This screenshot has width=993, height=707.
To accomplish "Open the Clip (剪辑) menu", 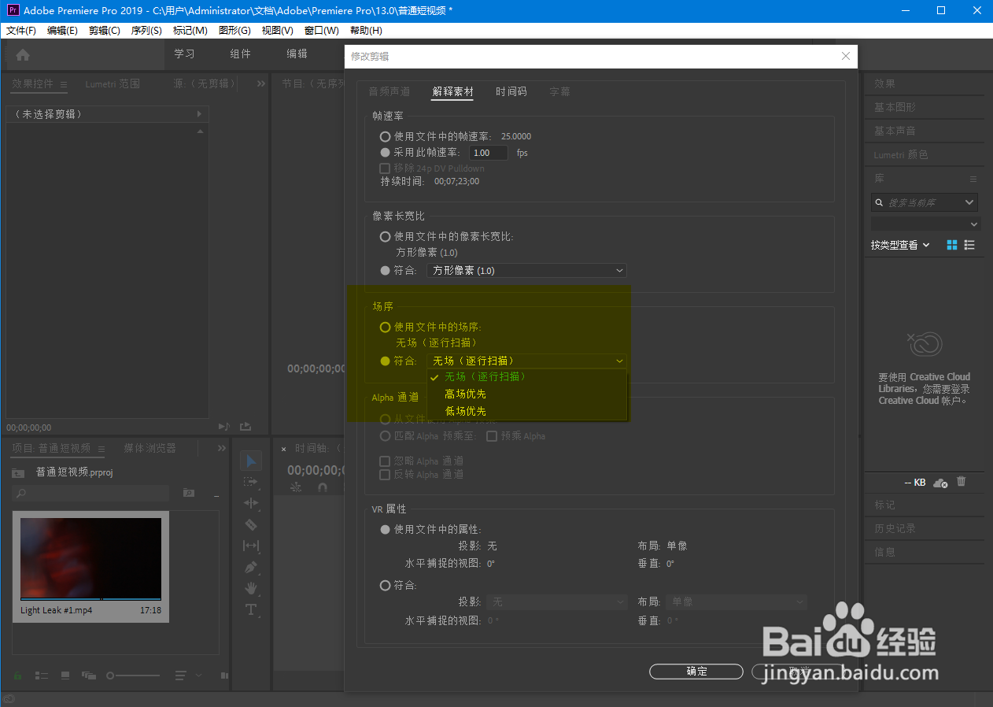I will click(x=105, y=30).
